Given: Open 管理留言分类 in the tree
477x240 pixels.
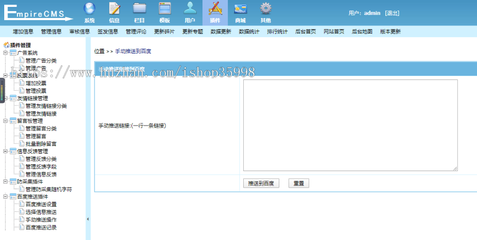Looking at the screenshot, I should (x=41, y=128).
